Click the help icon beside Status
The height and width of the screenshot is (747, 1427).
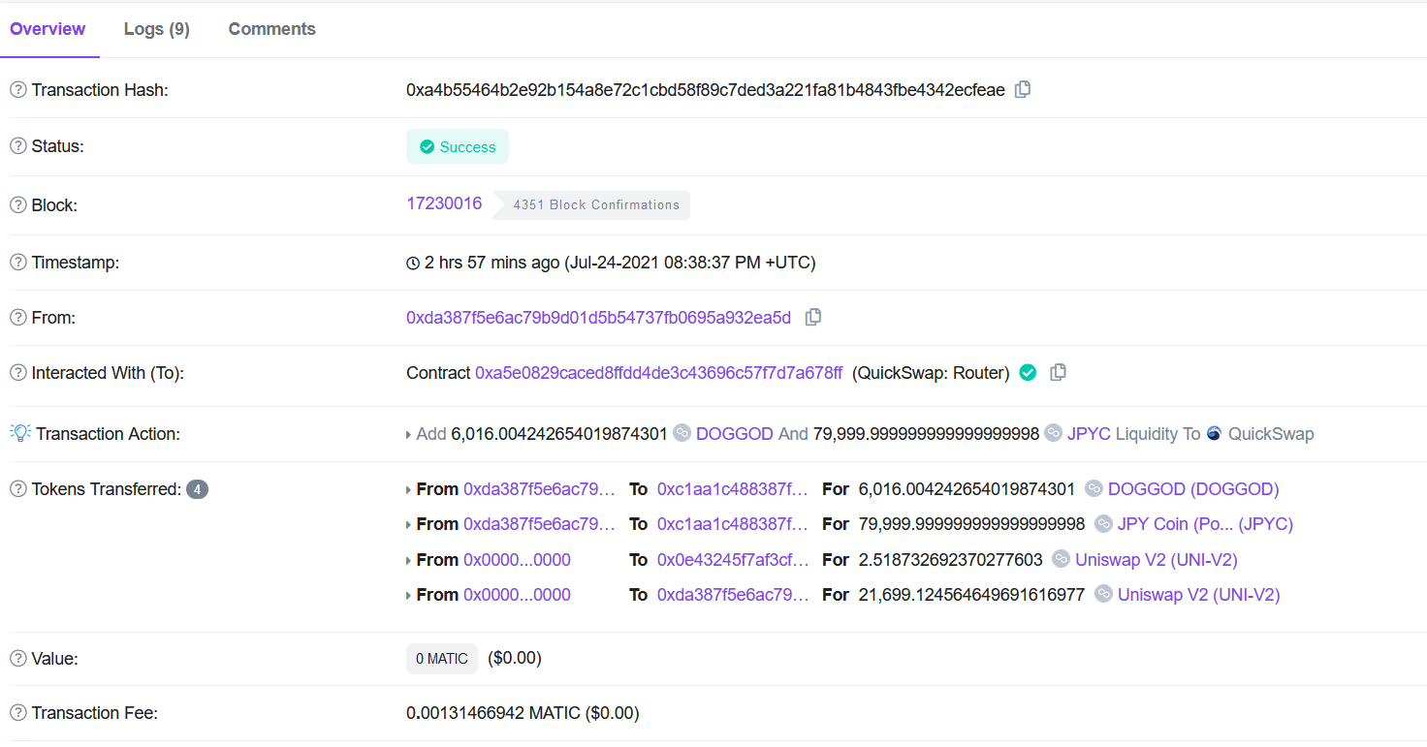point(17,146)
